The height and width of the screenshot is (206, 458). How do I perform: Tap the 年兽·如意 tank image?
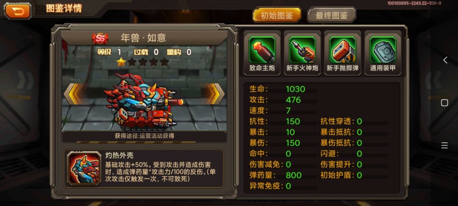click(143, 101)
